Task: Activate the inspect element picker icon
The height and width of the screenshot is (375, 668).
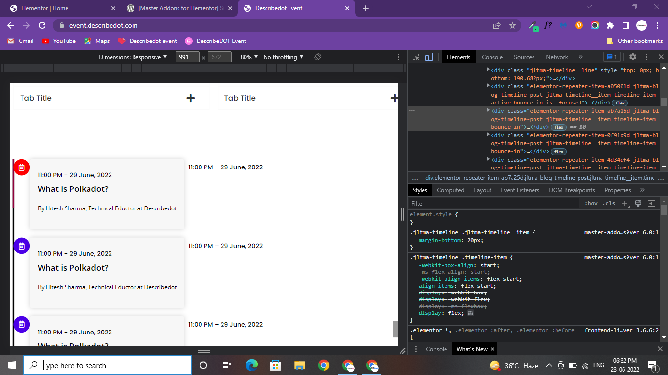Action: pos(416,57)
